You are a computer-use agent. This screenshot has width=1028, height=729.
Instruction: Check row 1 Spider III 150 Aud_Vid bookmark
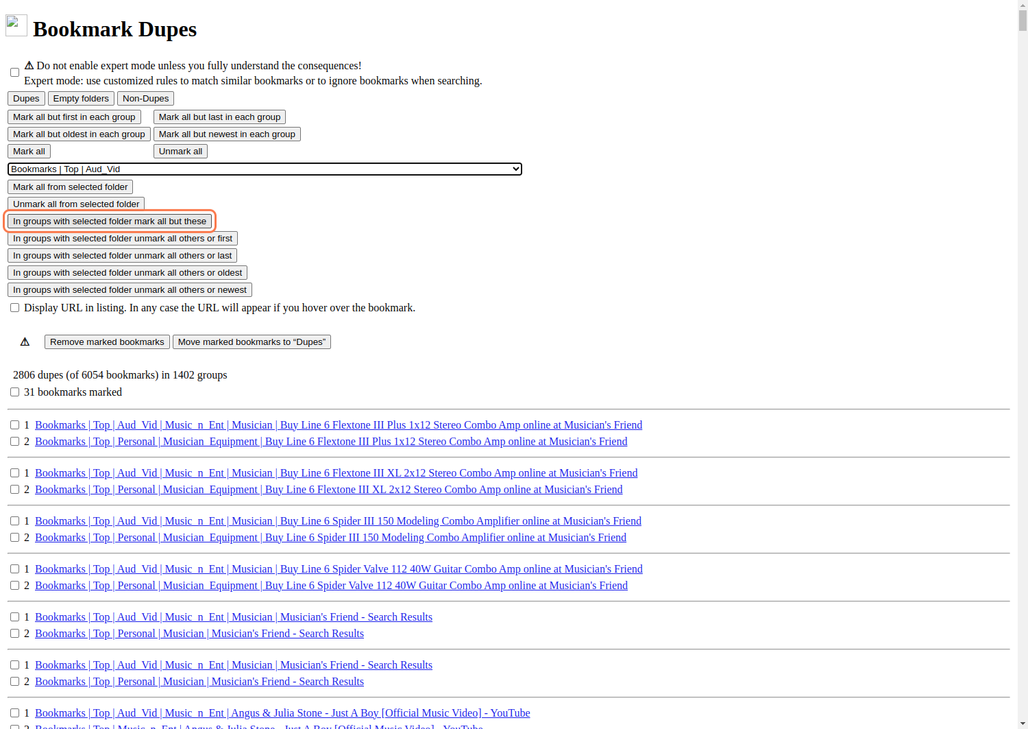[14, 521]
